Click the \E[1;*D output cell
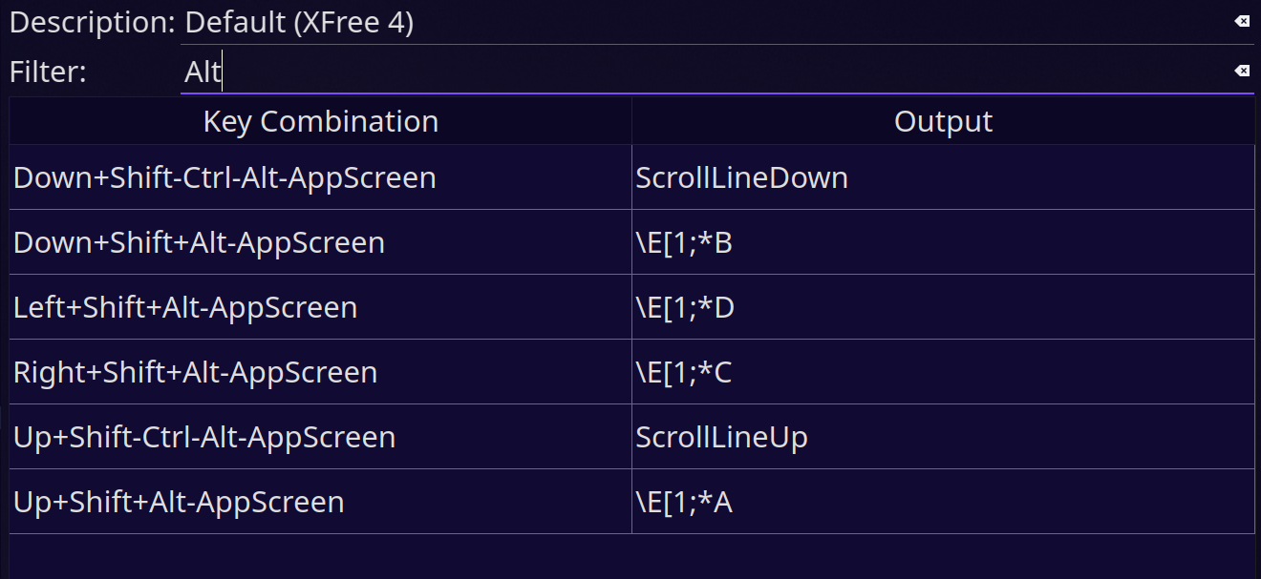This screenshot has width=1261, height=579. (x=943, y=307)
